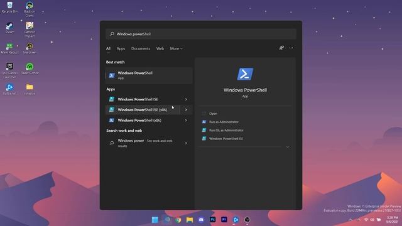
Task: Click the Windows power web search suggestion
Action: pyautogui.click(x=143, y=143)
